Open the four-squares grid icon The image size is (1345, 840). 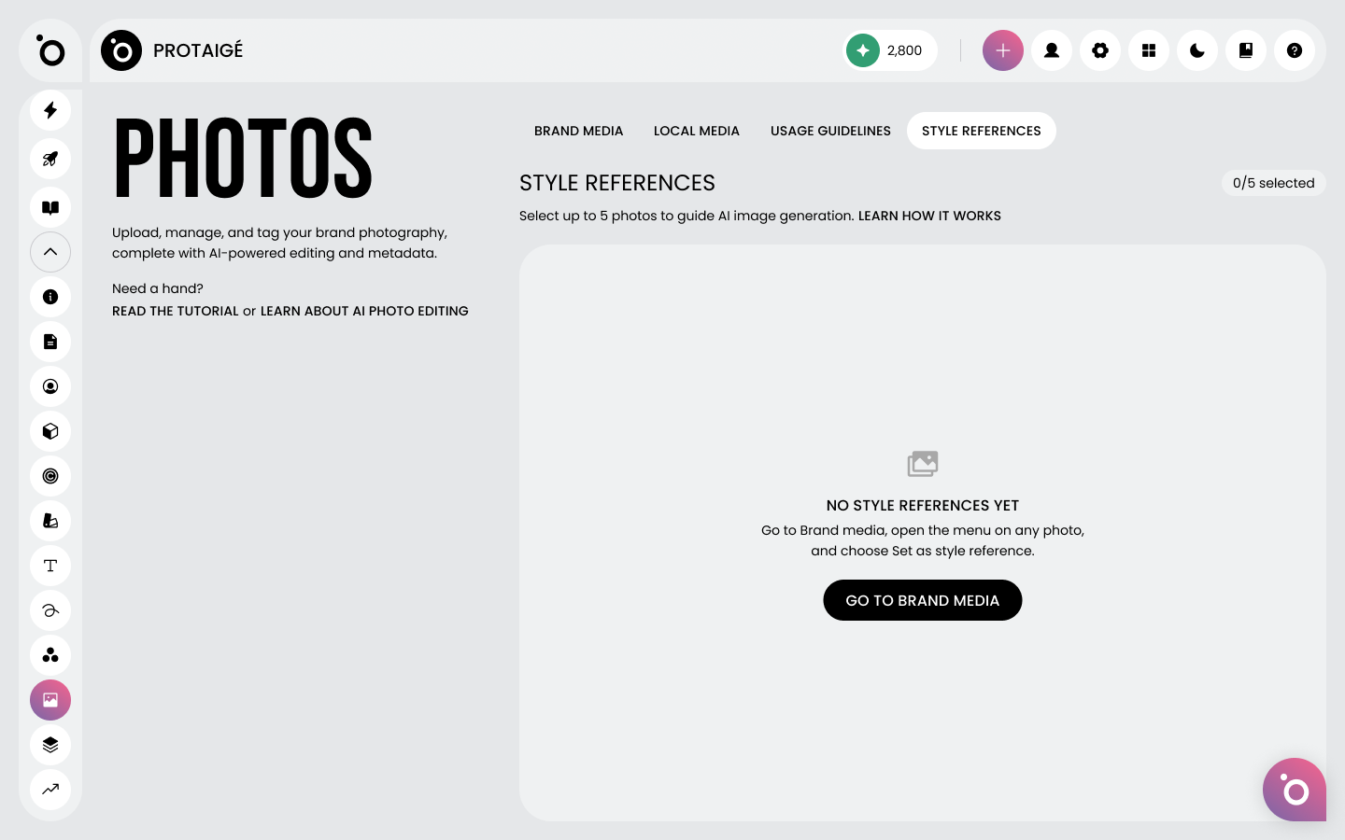pyautogui.click(x=1149, y=50)
